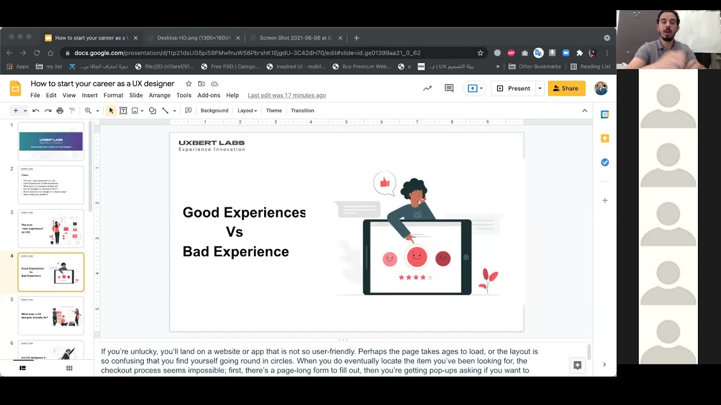Viewport: 721px width, 405px height.
Task: Open the Insert menu
Action: click(90, 96)
